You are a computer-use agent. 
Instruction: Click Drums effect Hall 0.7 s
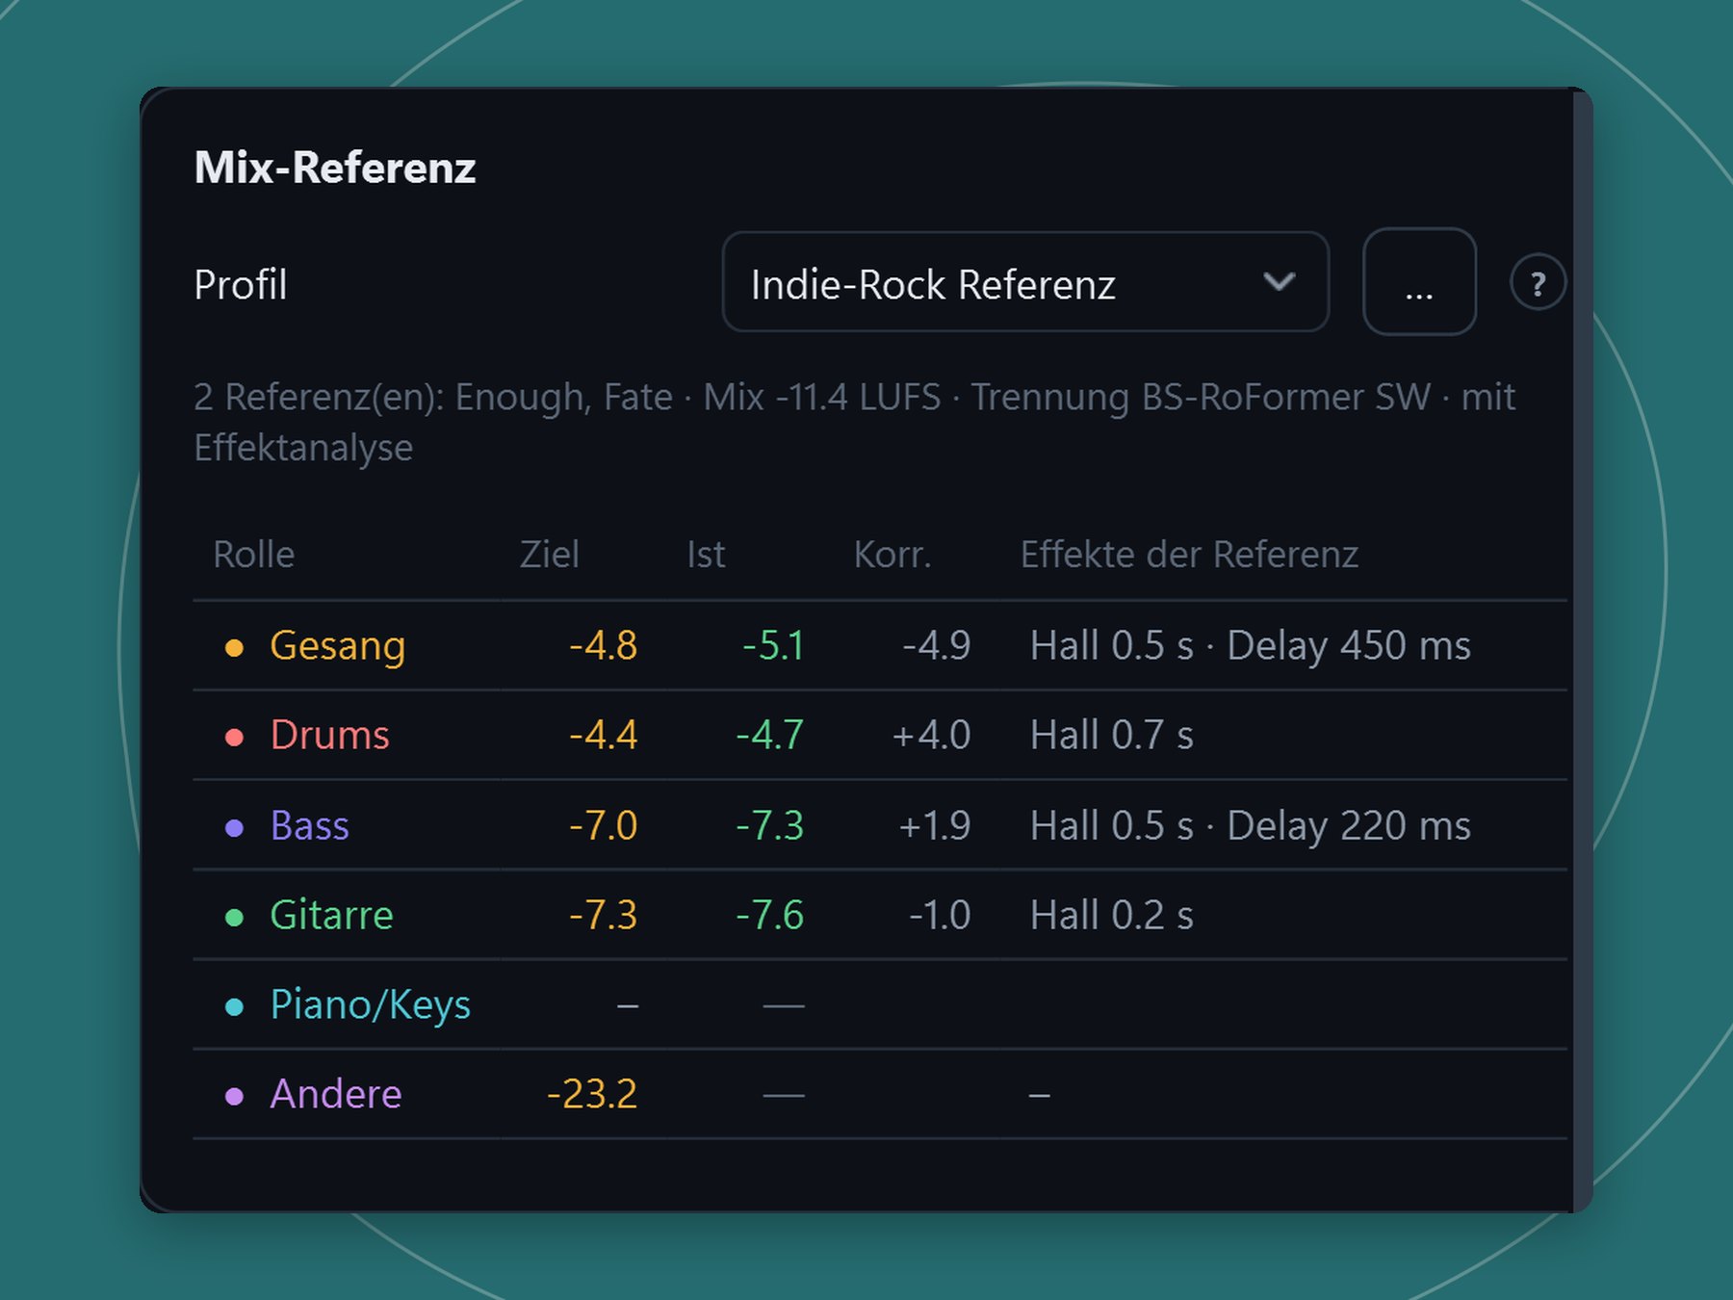1111,736
